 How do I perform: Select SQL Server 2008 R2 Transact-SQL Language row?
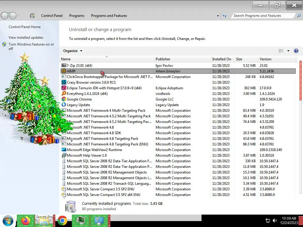pyautogui.click(x=178, y=183)
